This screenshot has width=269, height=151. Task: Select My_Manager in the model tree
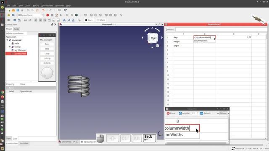coord(20,50)
